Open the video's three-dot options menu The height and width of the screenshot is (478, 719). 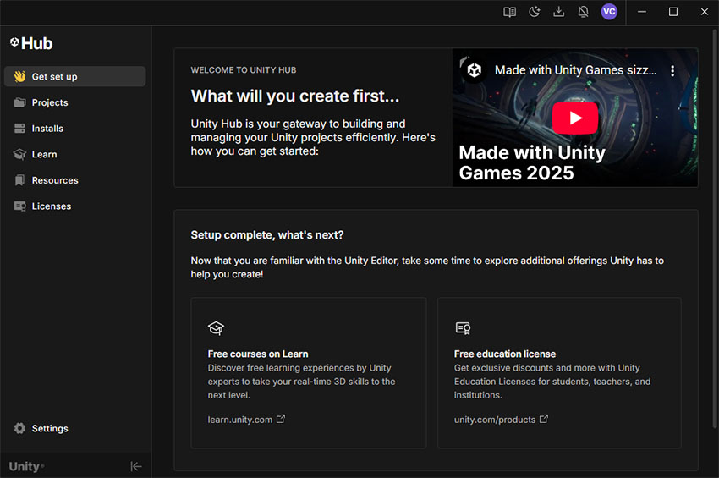coord(673,71)
